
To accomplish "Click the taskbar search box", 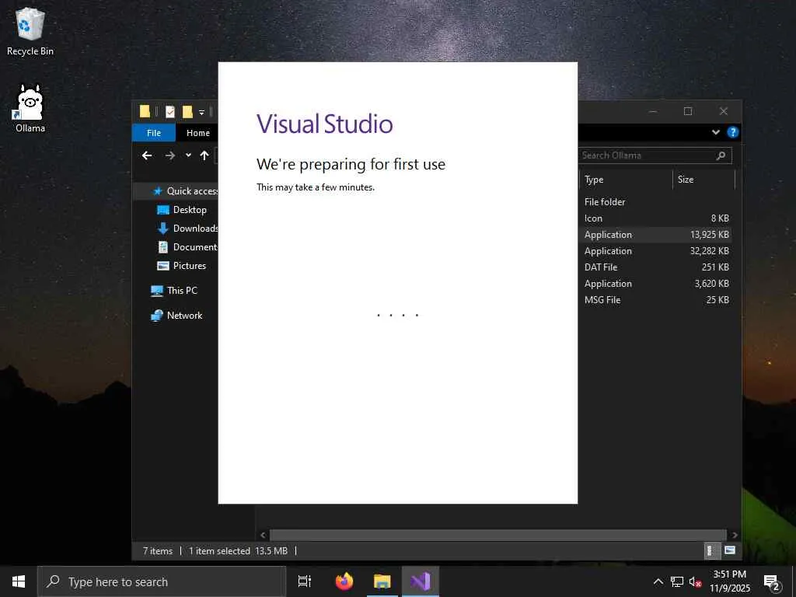I will [162, 581].
